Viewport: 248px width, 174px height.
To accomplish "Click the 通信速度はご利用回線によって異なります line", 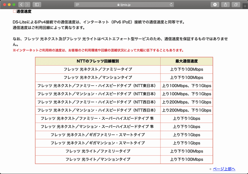I will point(49,28).
